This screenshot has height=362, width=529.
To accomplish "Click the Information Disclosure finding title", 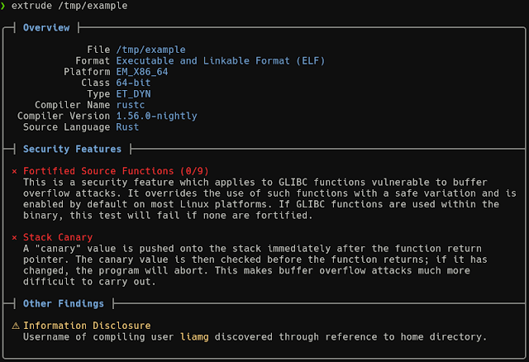I will point(87,326).
